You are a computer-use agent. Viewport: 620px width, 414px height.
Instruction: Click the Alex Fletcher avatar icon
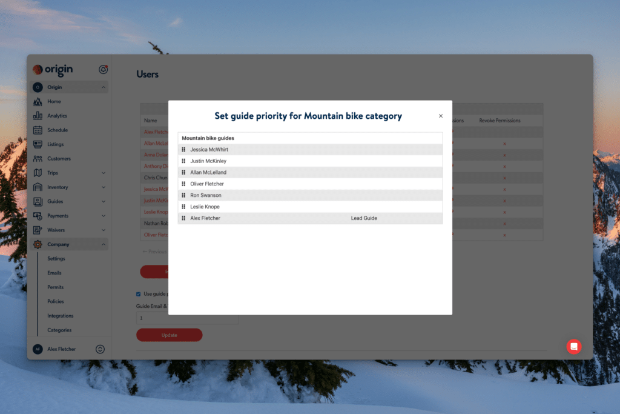(x=38, y=349)
